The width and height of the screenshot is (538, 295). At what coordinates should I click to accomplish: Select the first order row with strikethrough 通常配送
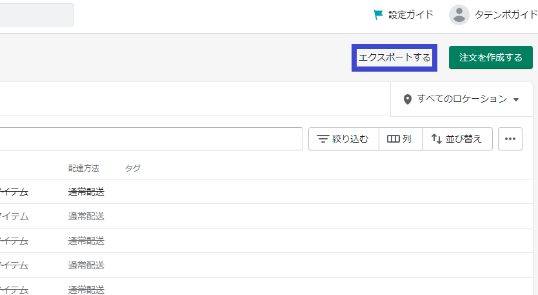tap(266, 192)
